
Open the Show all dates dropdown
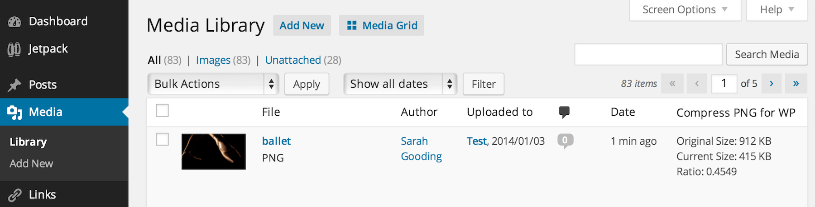point(400,84)
